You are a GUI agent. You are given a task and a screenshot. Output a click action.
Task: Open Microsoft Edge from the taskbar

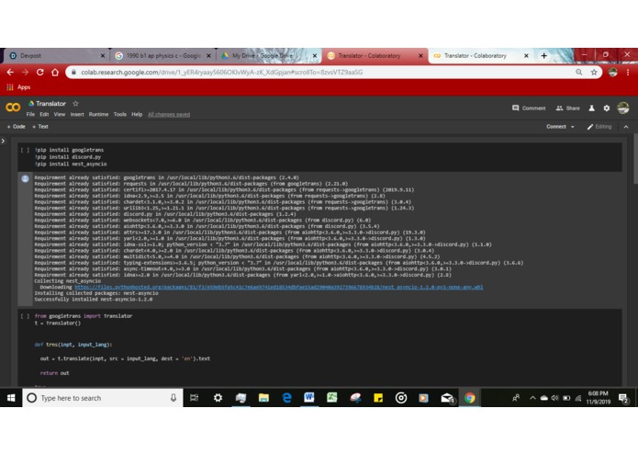[286, 398]
